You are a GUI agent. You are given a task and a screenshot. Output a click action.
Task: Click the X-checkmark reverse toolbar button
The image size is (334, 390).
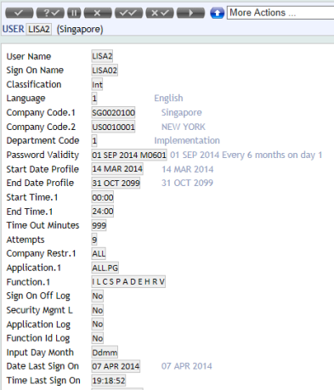pos(160,13)
